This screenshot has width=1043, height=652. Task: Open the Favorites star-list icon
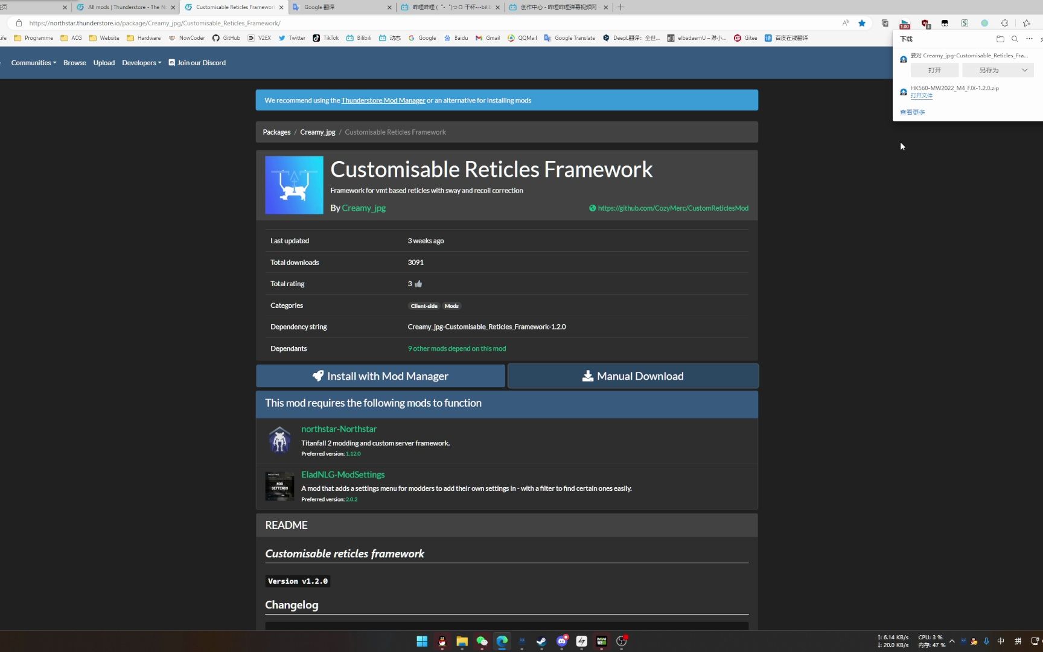tap(1027, 23)
